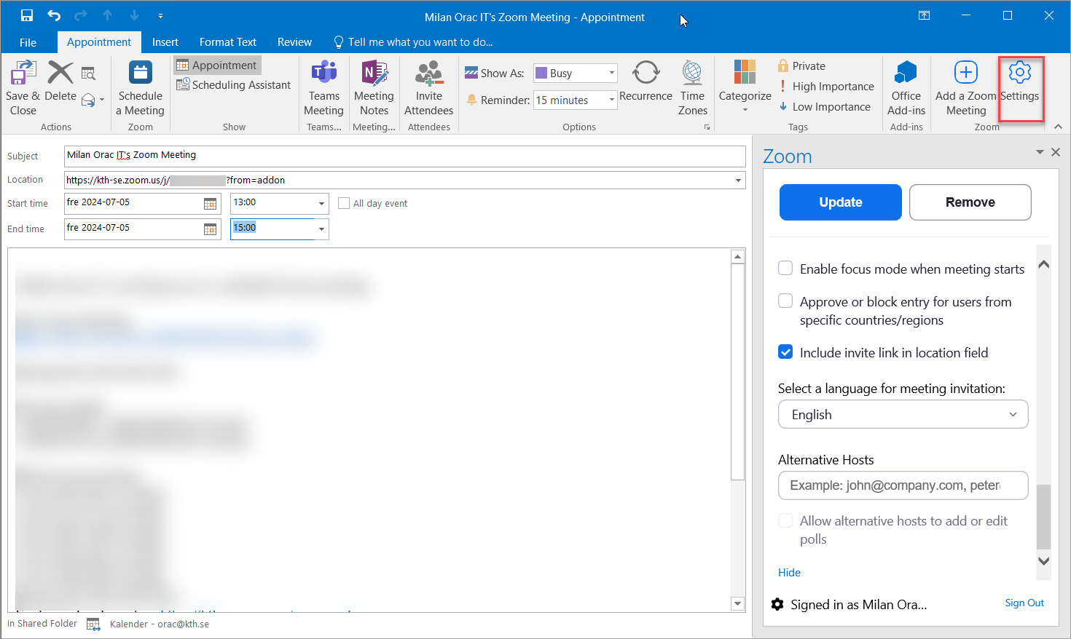
Task: Open the English language dropdown
Action: tap(903, 414)
